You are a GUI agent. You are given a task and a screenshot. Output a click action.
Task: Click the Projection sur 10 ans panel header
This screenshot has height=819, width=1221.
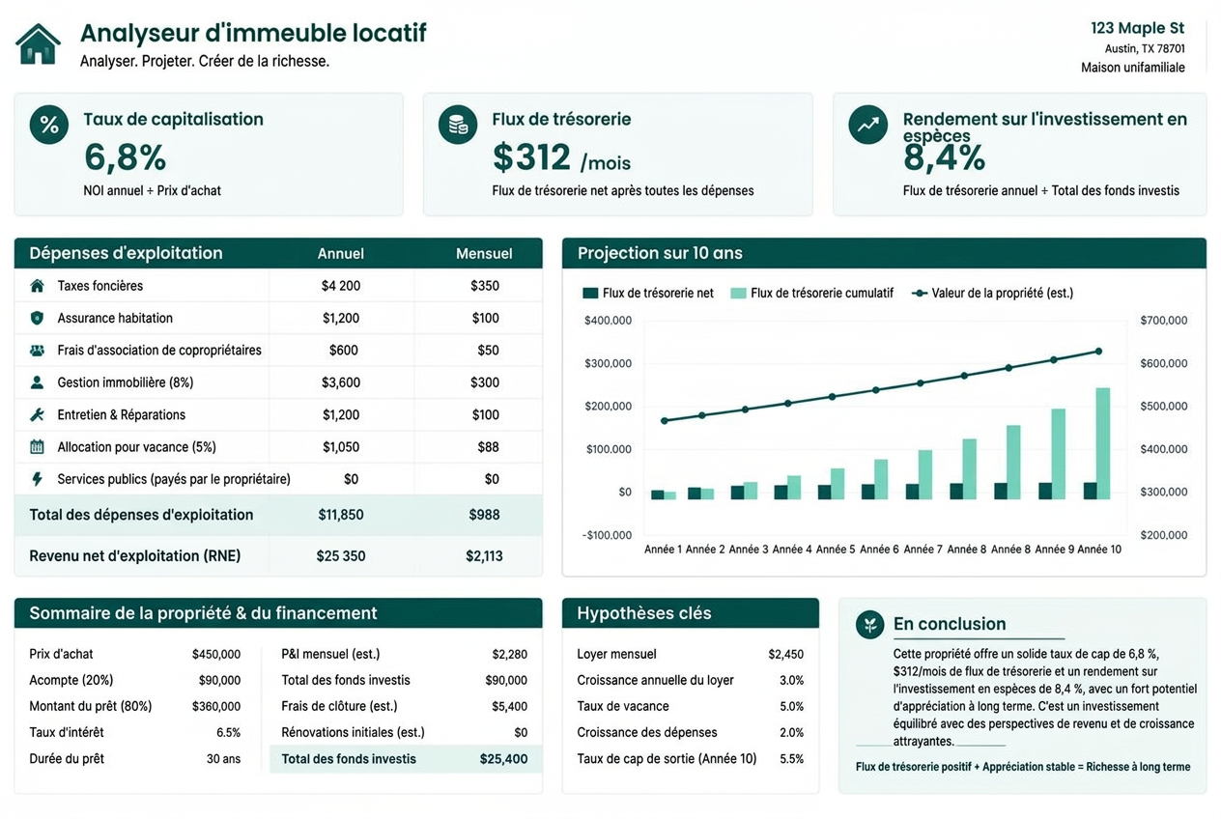(884, 253)
